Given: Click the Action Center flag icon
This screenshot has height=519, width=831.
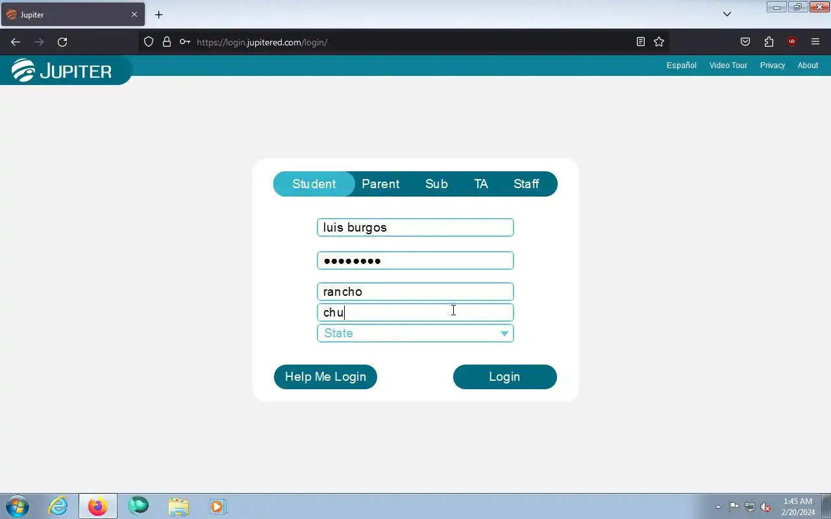Looking at the screenshot, I should [734, 507].
